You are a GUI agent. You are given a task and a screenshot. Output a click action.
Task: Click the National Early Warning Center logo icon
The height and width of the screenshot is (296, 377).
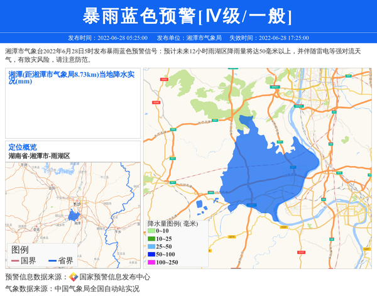(x=74, y=277)
